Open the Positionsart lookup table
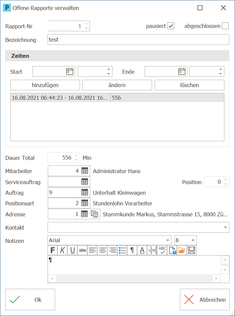235x316 pixels. [85, 203]
